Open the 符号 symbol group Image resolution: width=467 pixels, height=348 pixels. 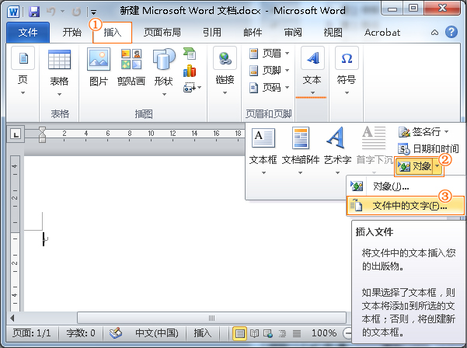[x=347, y=71]
